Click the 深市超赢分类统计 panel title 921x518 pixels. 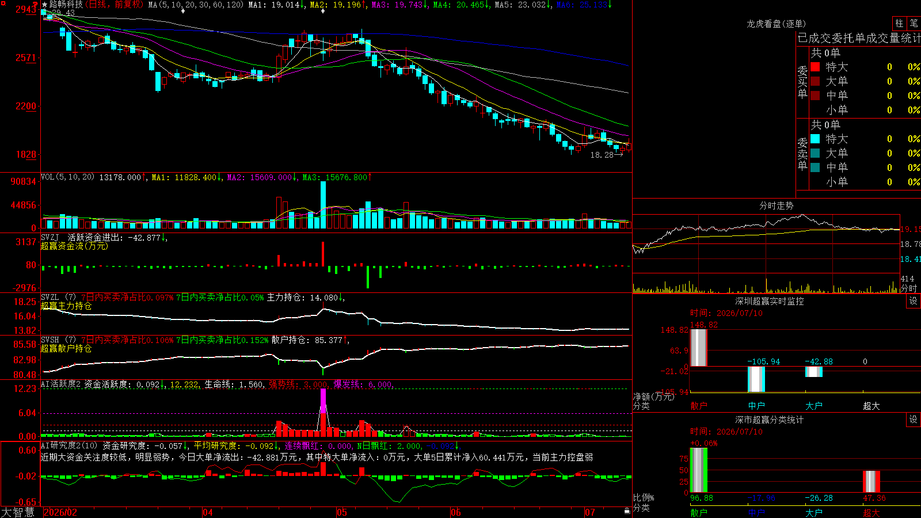click(x=770, y=420)
